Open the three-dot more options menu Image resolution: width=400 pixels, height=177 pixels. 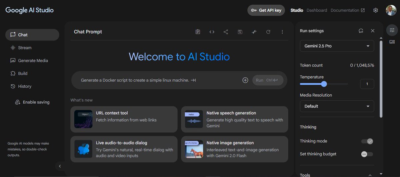(282, 32)
